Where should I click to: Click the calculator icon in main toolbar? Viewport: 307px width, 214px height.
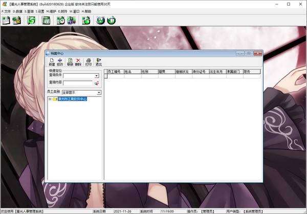click(46, 20)
